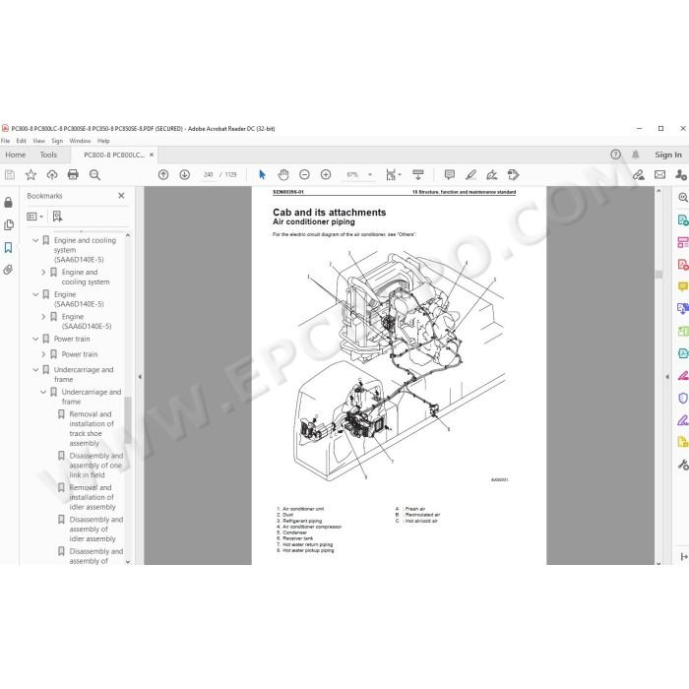Open the fit page options dropdown
689x689 pixels.
394,175
